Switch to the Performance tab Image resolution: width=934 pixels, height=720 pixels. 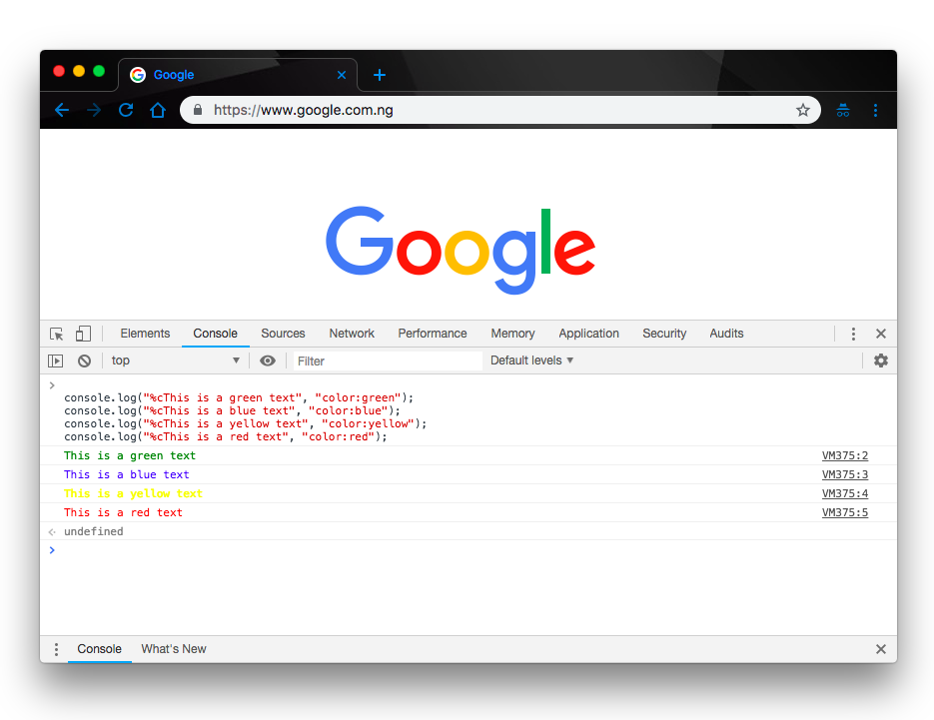[x=433, y=334]
